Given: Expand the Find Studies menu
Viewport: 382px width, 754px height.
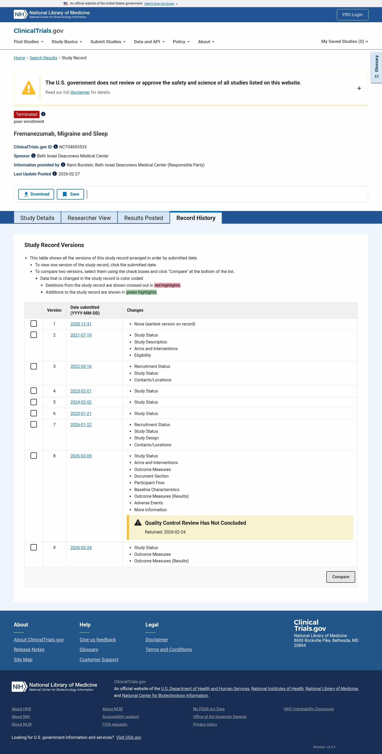Looking at the screenshot, I should click(28, 42).
